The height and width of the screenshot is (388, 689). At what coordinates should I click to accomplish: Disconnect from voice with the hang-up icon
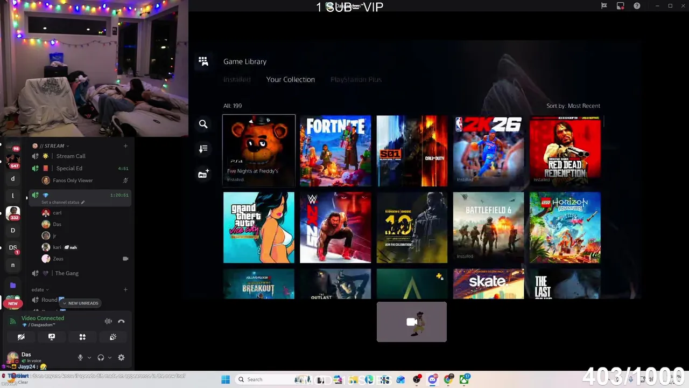(x=121, y=321)
